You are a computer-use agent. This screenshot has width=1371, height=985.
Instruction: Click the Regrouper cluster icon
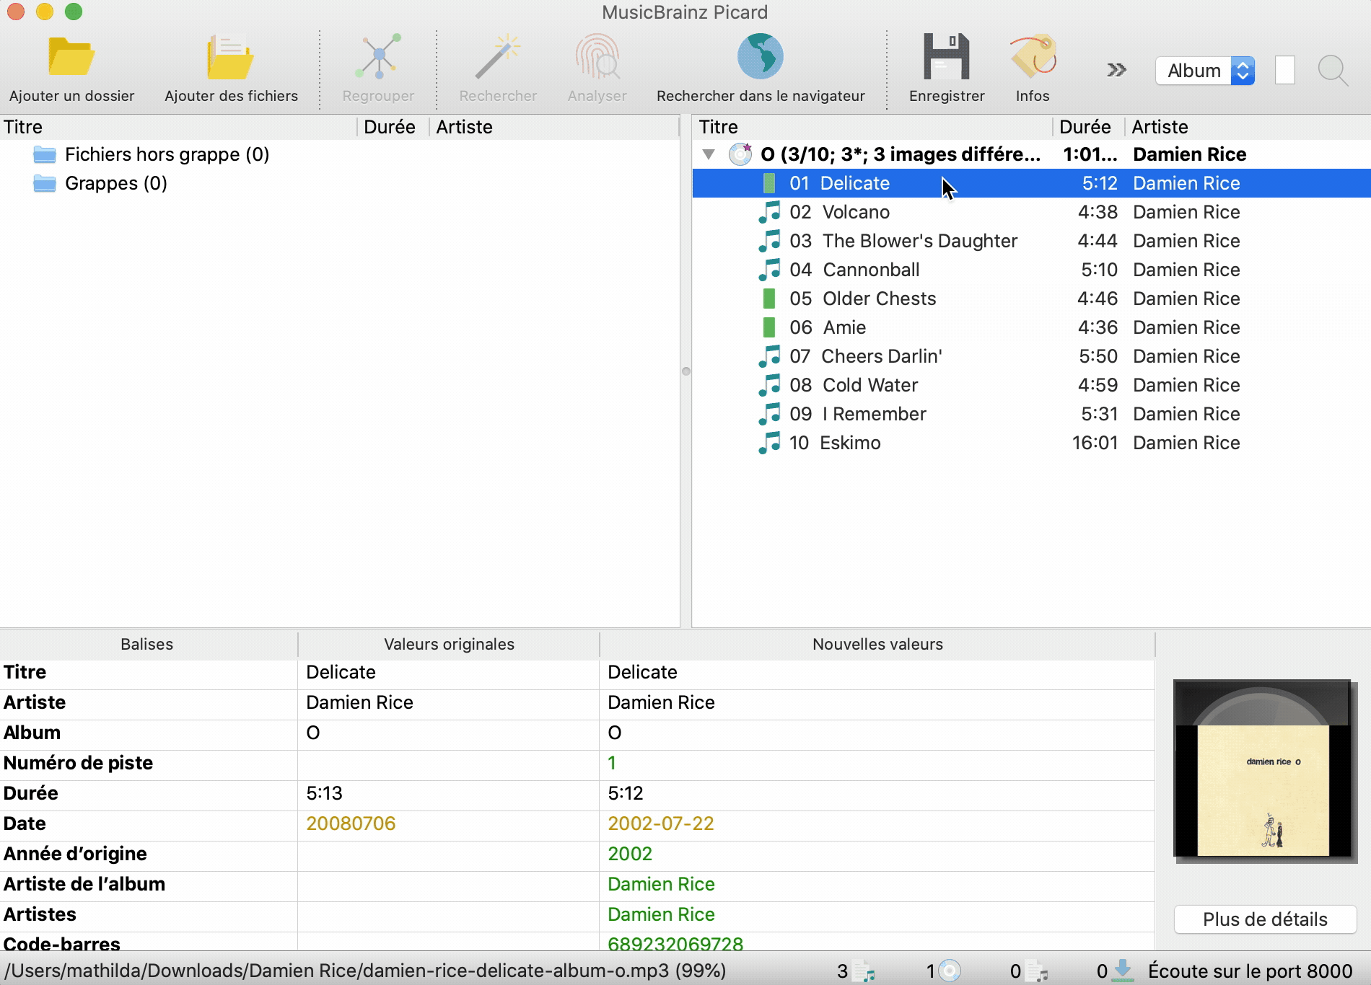click(378, 56)
